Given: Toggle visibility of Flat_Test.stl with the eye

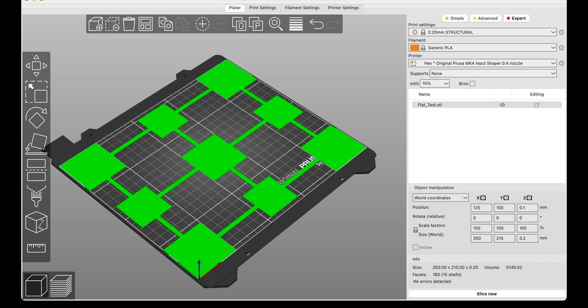Looking at the screenshot, I should [x=502, y=104].
